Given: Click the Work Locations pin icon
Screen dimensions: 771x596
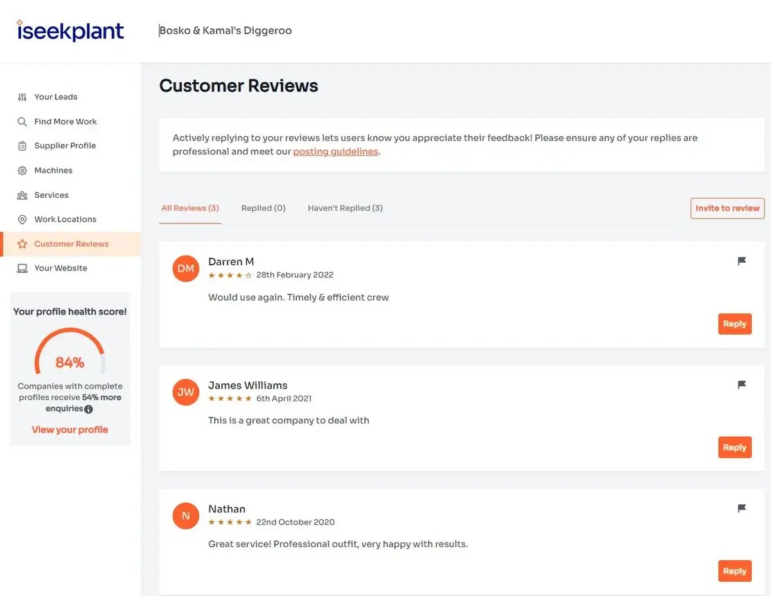Looking at the screenshot, I should (22, 220).
